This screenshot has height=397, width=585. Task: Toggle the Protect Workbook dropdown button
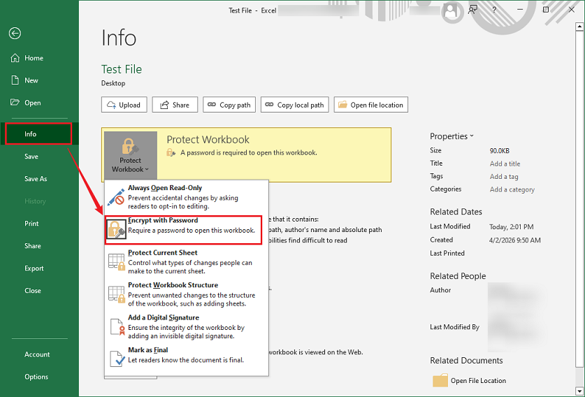pyautogui.click(x=131, y=155)
